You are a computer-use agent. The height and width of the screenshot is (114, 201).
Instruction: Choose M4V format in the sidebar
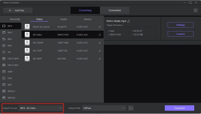click(11, 46)
